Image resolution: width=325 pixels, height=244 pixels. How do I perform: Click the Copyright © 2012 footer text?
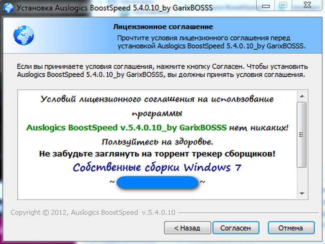click(93, 212)
